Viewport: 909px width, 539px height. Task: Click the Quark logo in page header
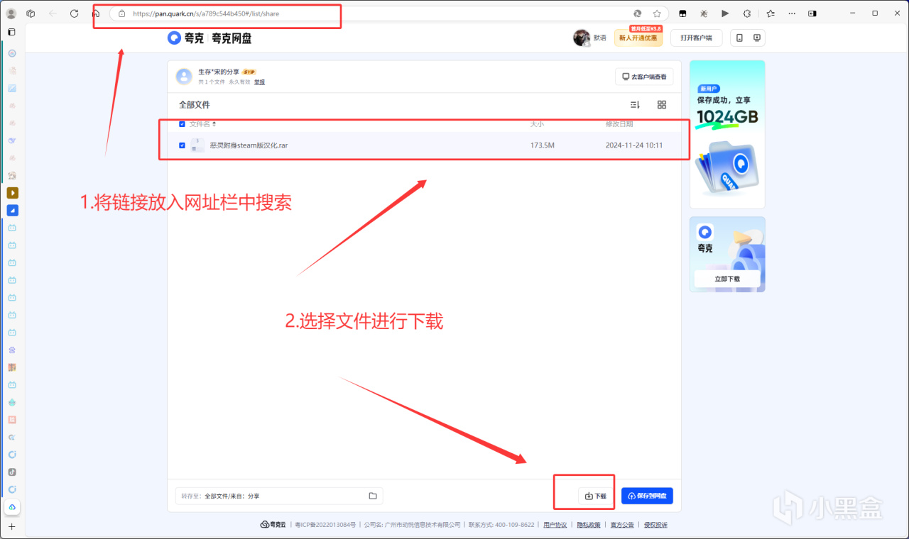click(x=174, y=38)
